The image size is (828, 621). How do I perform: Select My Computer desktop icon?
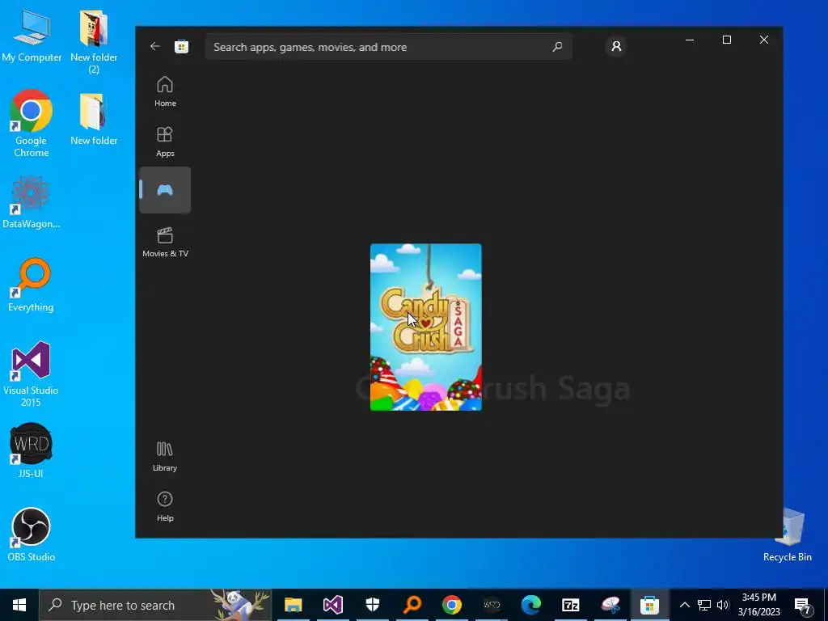coord(32,36)
